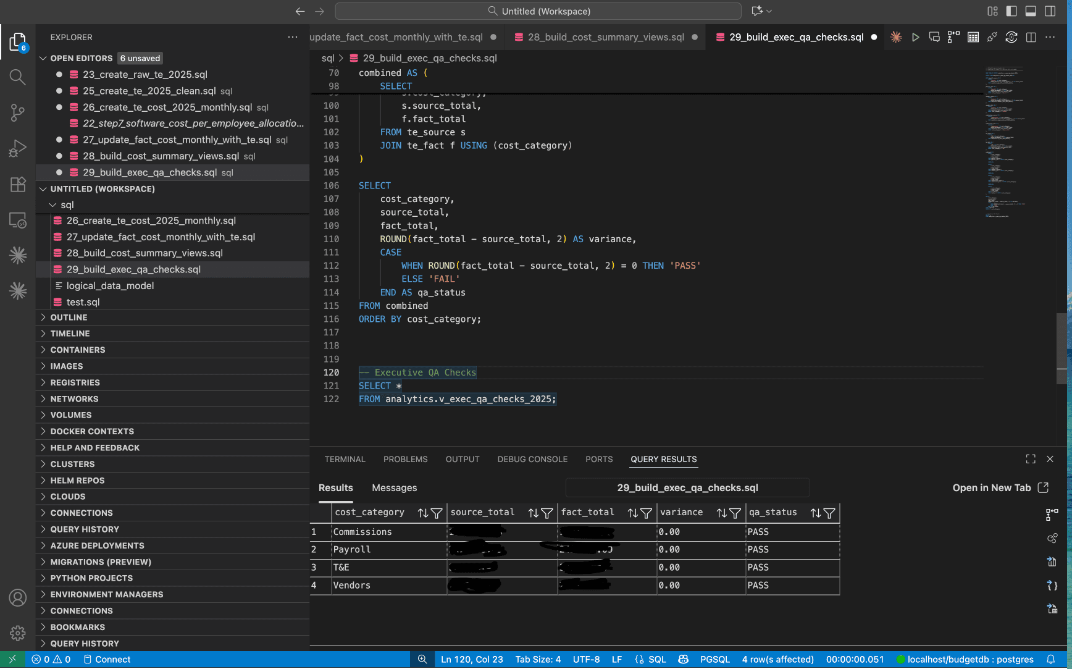Open the Run and Debug view
The width and height of the screenshot is (1072, 669).
click(17, 148)
